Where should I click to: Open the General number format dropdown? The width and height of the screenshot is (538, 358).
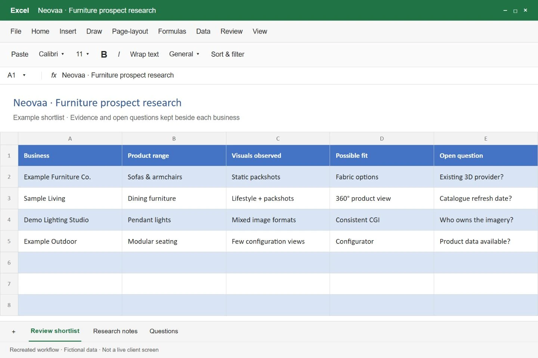pos(184,54)
